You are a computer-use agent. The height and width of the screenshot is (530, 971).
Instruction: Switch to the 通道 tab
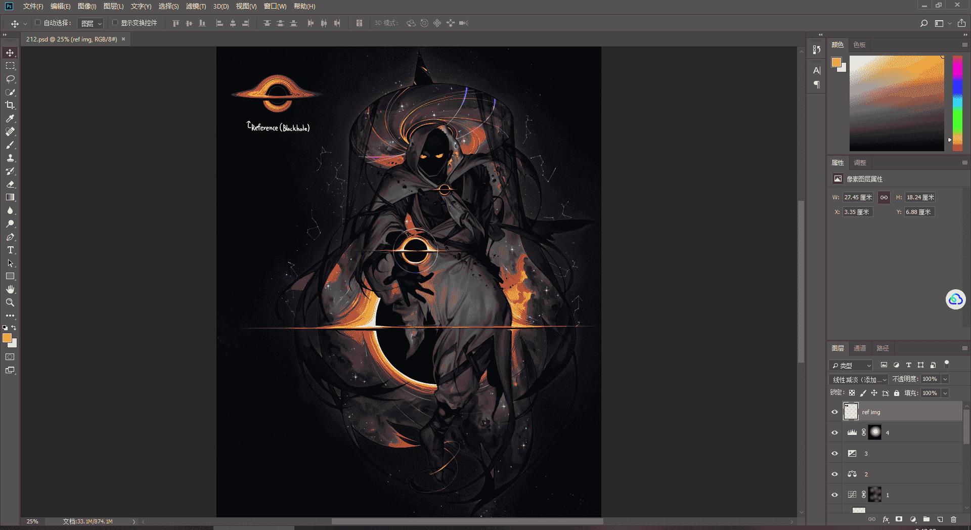[x=860, y=348]
